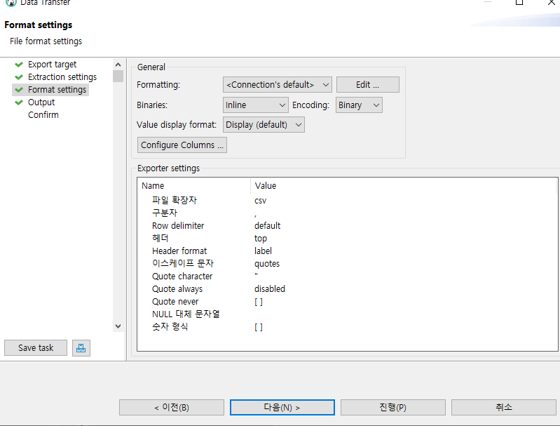Click green checkmark beside Output step
This screenshot has width=560, height=426.
point(19,102)
